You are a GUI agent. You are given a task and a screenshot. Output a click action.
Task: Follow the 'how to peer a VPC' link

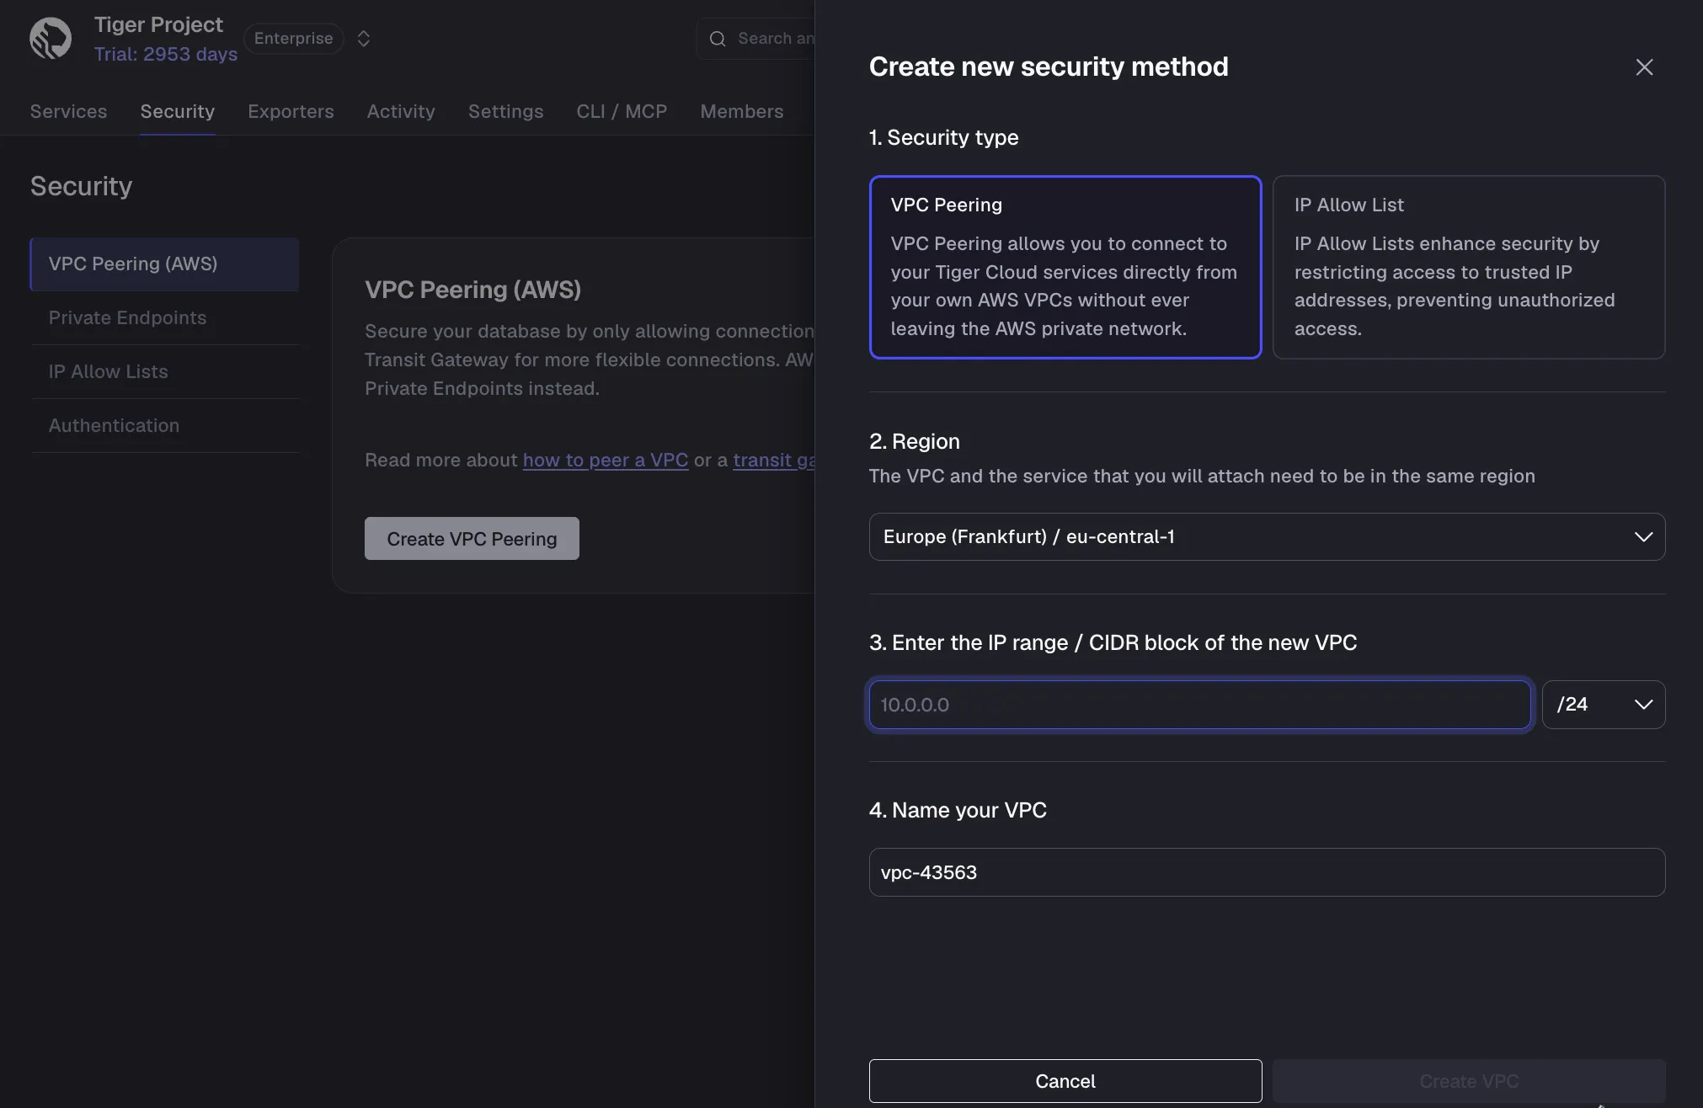click(x=605, y=461)
